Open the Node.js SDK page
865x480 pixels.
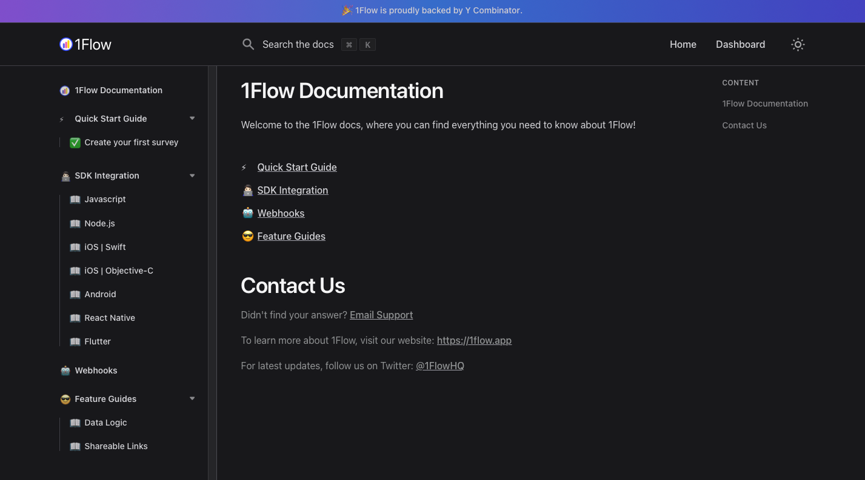point(100,223)
